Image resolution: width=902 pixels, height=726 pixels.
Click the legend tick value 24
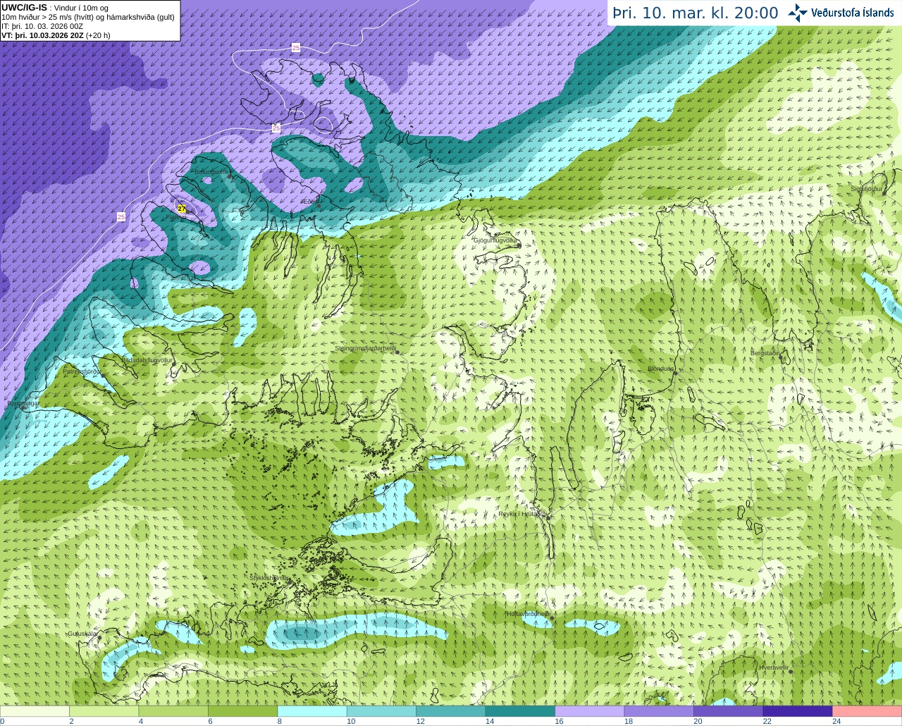[836, 721]
